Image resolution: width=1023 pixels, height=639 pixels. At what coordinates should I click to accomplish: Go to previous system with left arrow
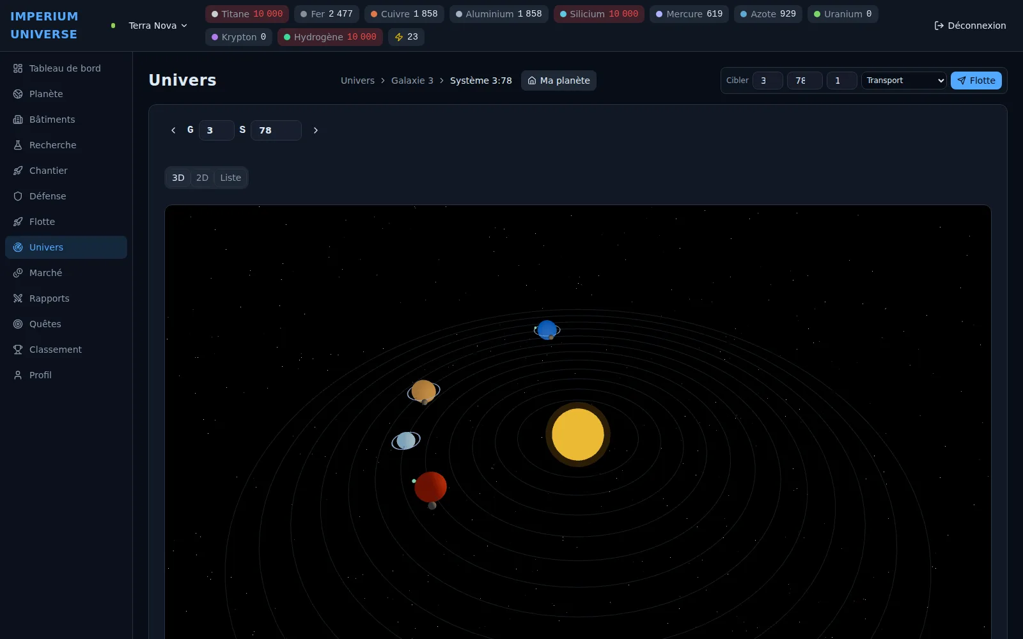click(173, 130)
